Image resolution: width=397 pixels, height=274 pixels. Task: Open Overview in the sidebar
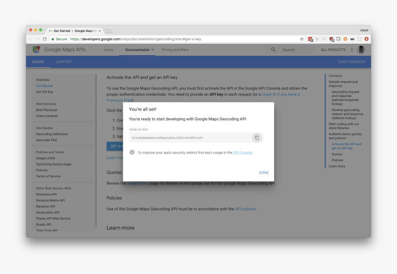(42, 80)
